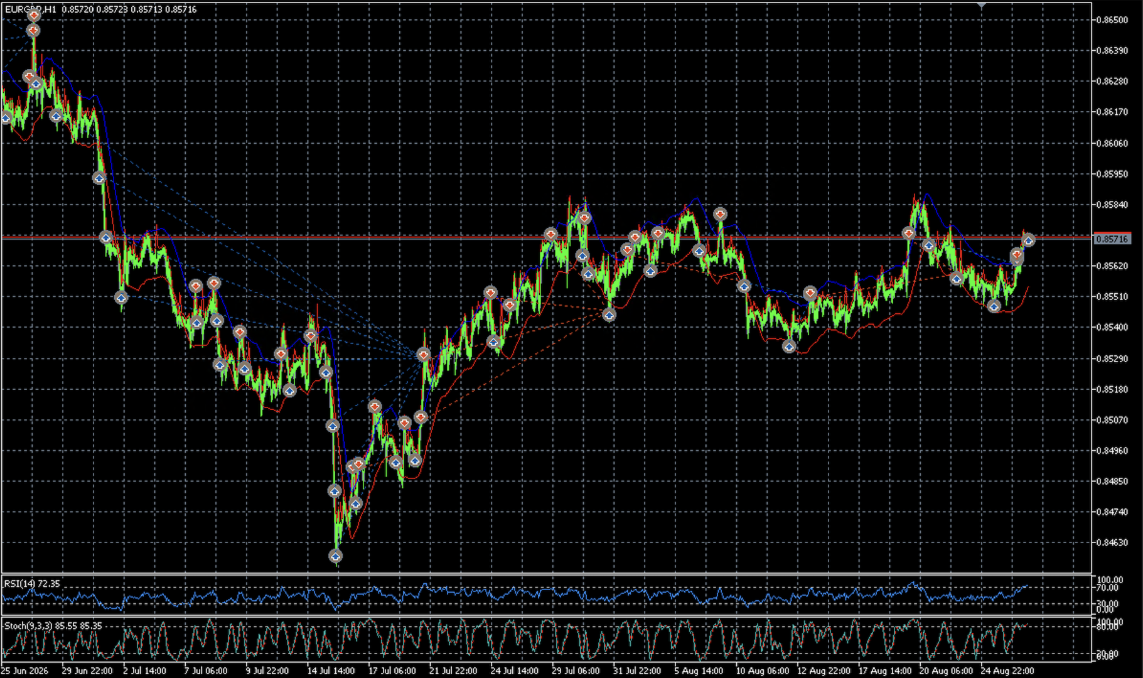Select the 0.86390 price level
1143x678 pixels.
[x=1112, y=50]
